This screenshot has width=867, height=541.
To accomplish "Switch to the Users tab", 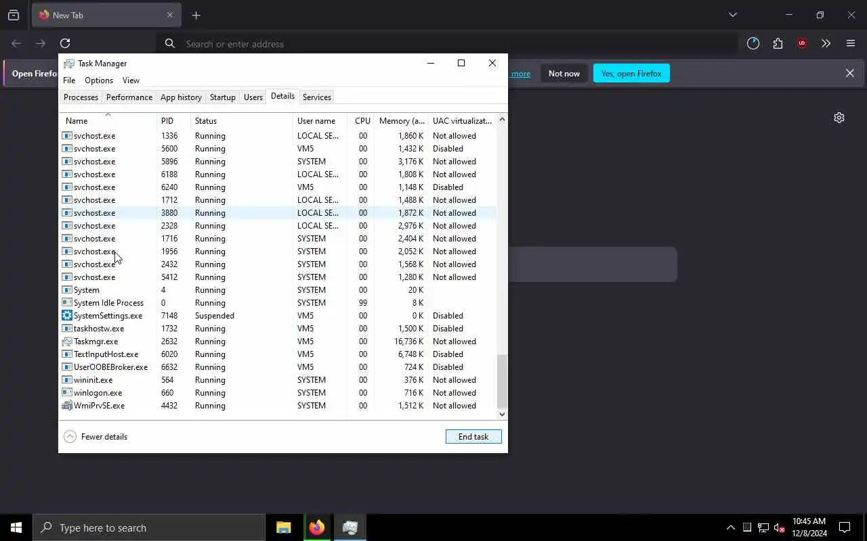I will tap(253, 97).
